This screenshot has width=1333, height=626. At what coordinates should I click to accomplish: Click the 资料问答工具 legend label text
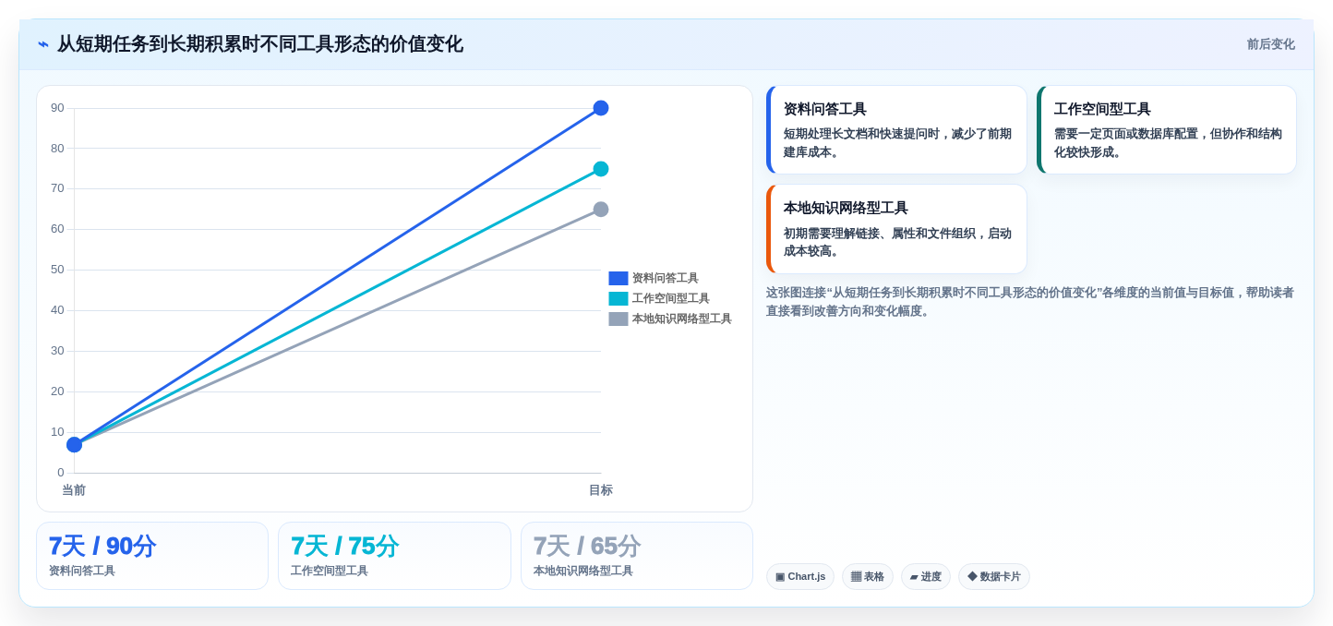tap(665, 278)
